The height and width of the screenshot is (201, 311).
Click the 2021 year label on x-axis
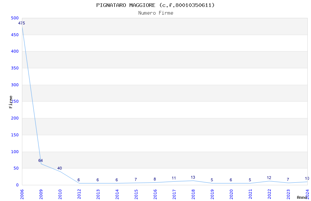pyautogui.click(x=250, y=194)
